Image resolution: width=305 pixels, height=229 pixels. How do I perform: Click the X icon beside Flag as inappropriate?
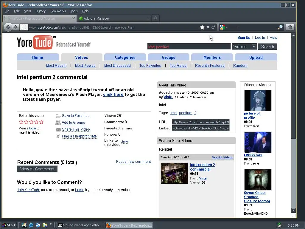coord(58,136)
